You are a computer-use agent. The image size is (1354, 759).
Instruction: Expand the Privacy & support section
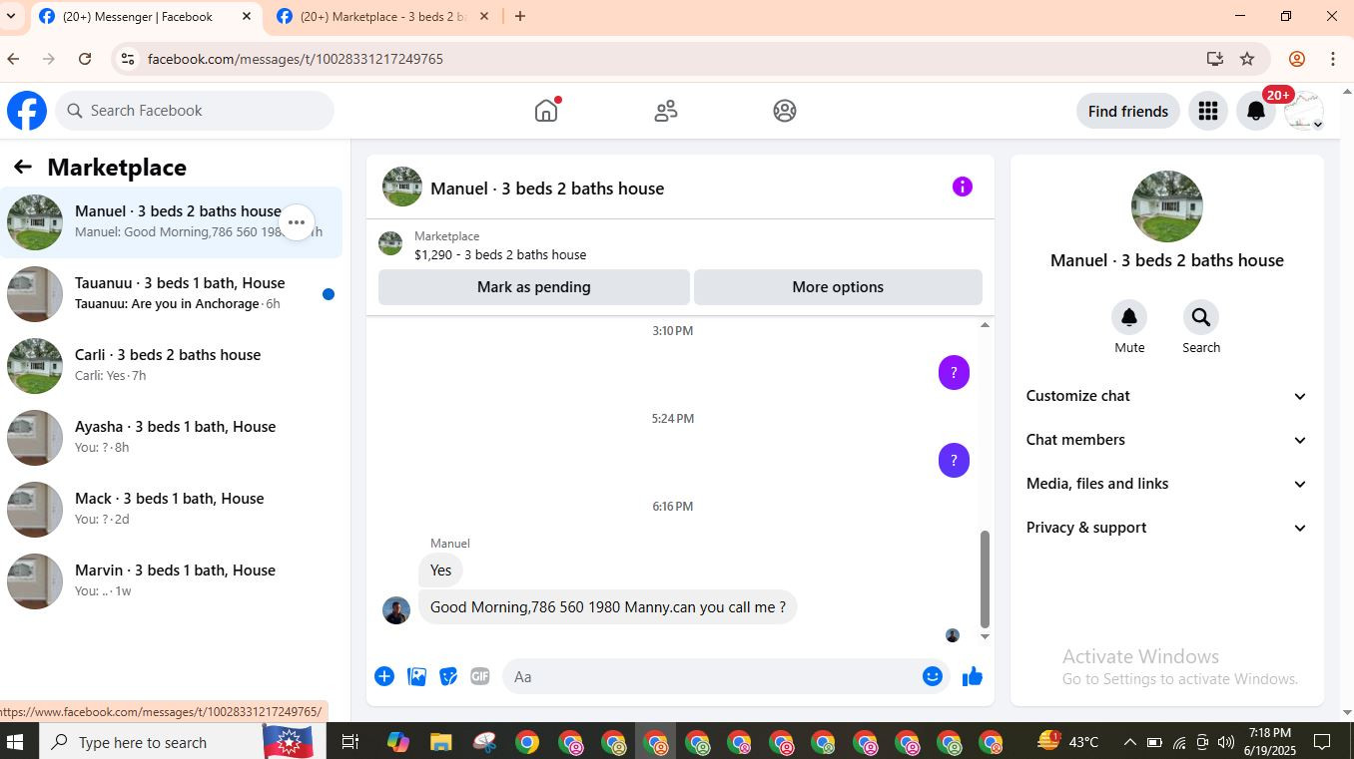[x=1166, y=528]
